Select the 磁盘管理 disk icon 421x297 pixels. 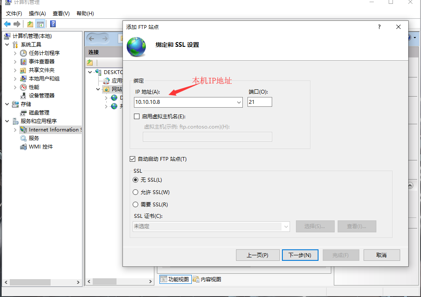(23, 113)
